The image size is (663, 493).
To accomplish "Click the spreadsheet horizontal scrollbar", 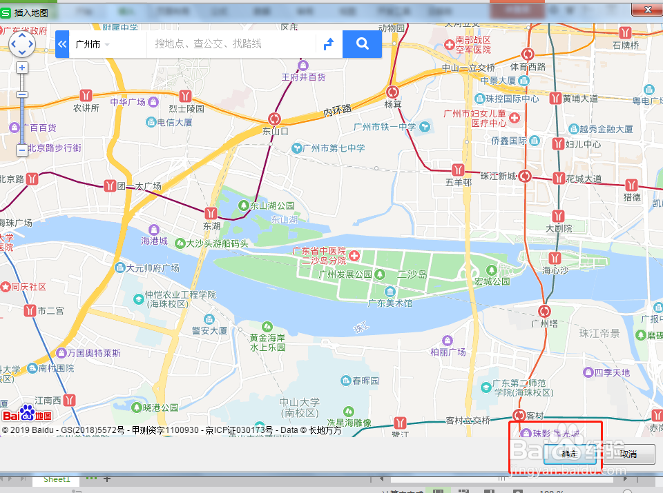I will [501, 479].
